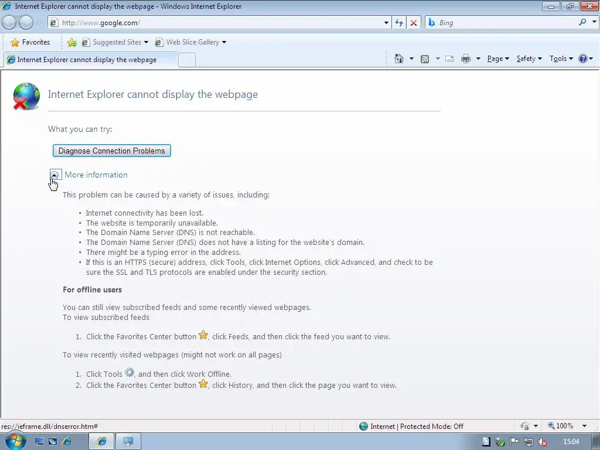600x450 pixels.
Task: Open the Tools menu
Action: click(561, 59)
